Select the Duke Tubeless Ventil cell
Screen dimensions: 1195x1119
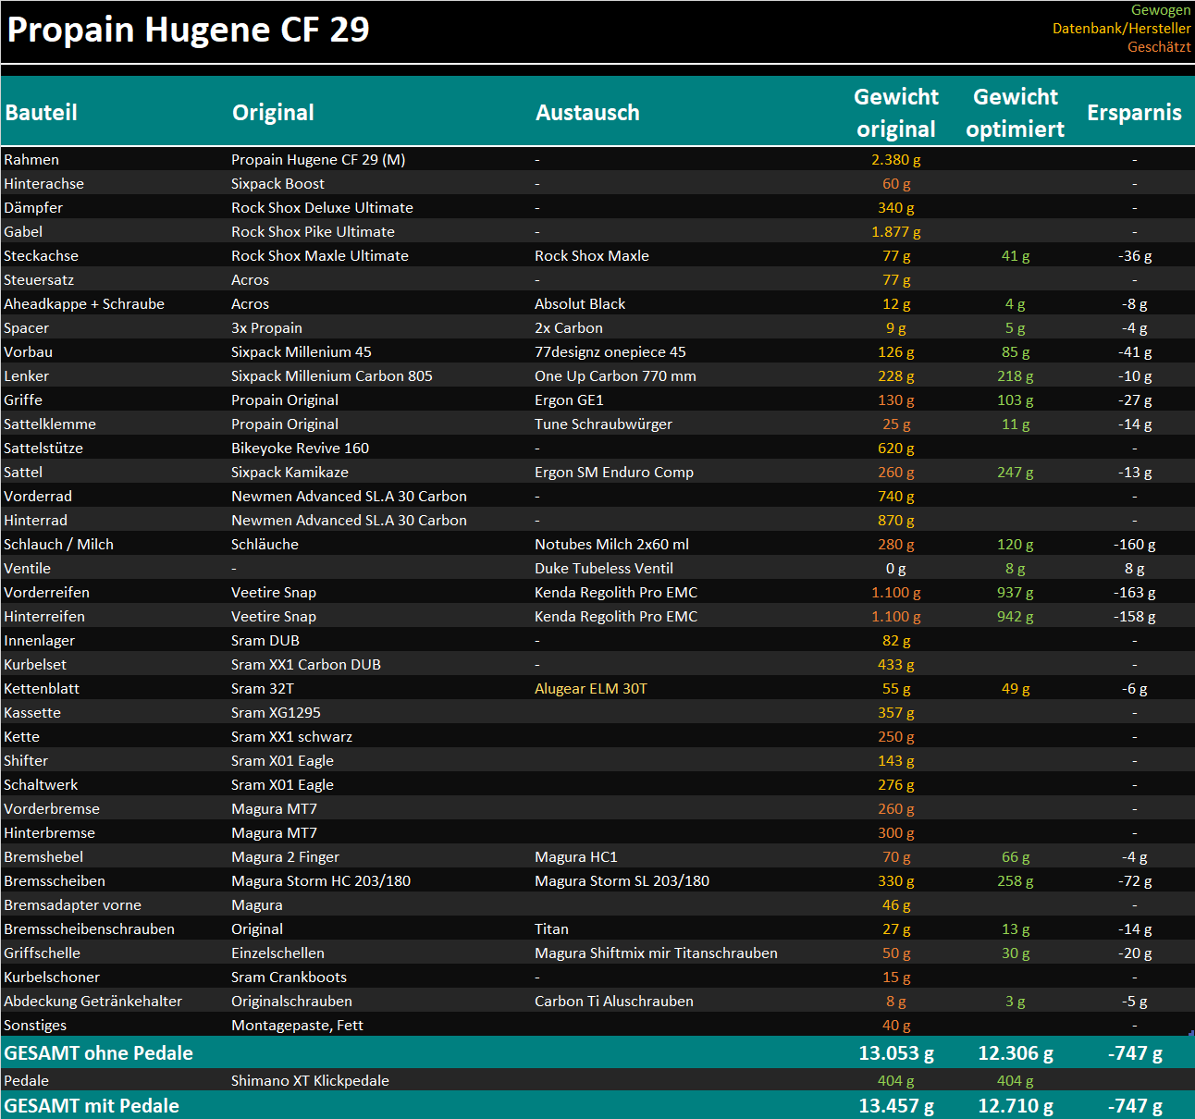603,569
